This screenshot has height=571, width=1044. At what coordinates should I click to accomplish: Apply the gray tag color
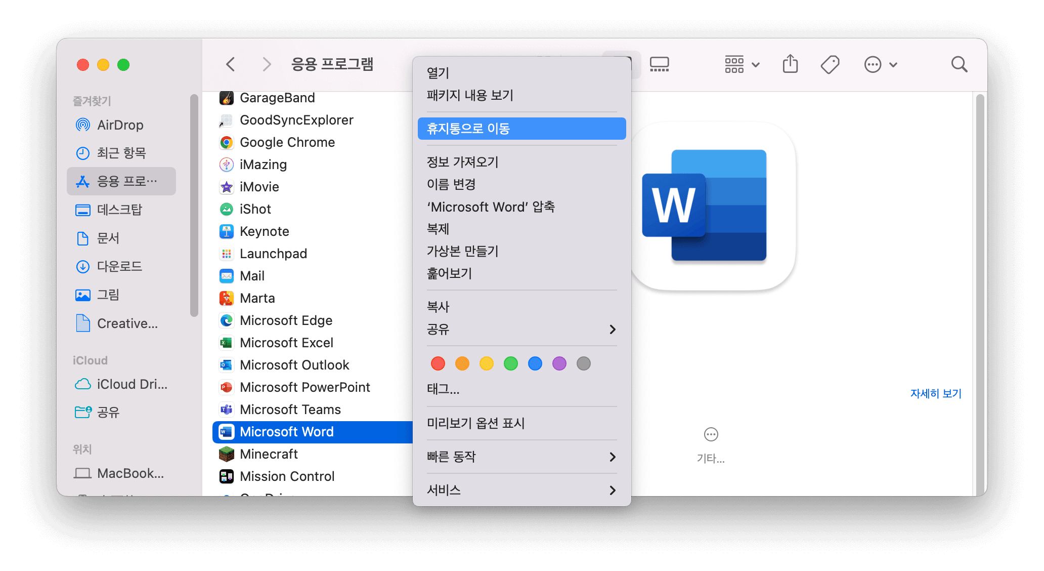(x=584, y=363)
